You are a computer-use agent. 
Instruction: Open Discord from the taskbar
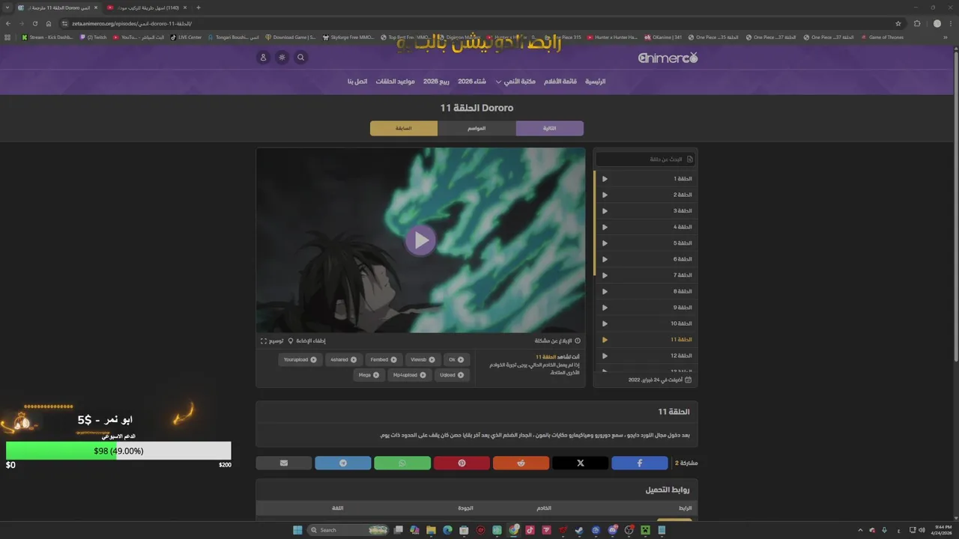[x=612, y=530]
